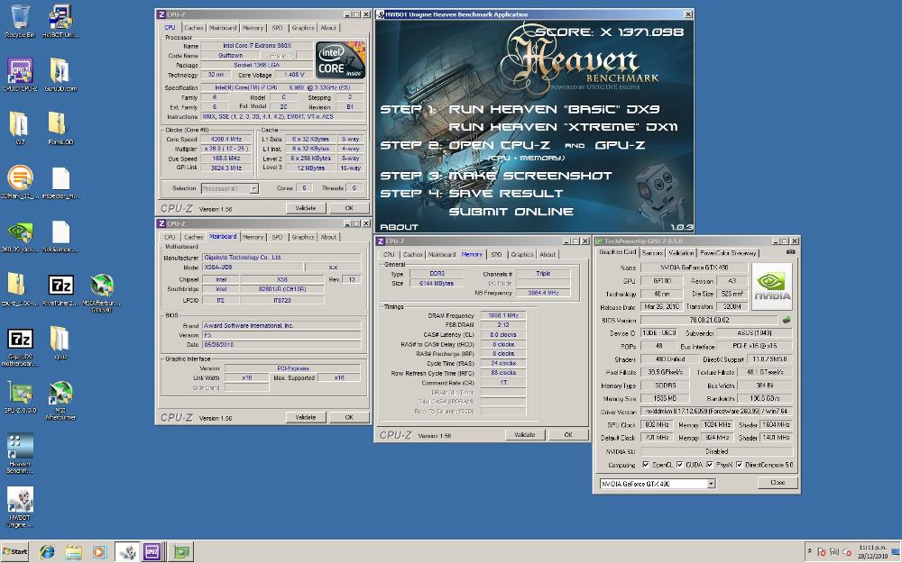Open the MSIAfterburner GTX580 desktop icon
The image size is (902, 563).
click(101, 293)
